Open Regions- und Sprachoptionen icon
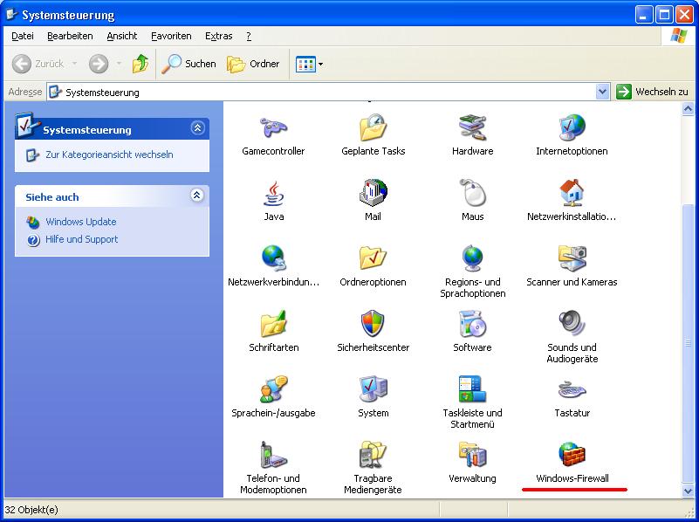This screenshot has height=522, width=699. click(x=472, y=258)
